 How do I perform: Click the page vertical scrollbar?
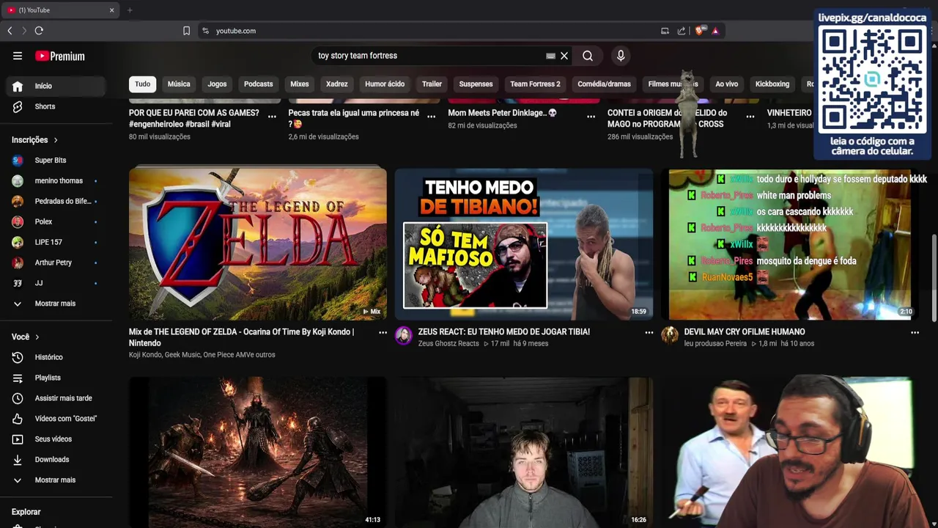[x=934, y=277]
